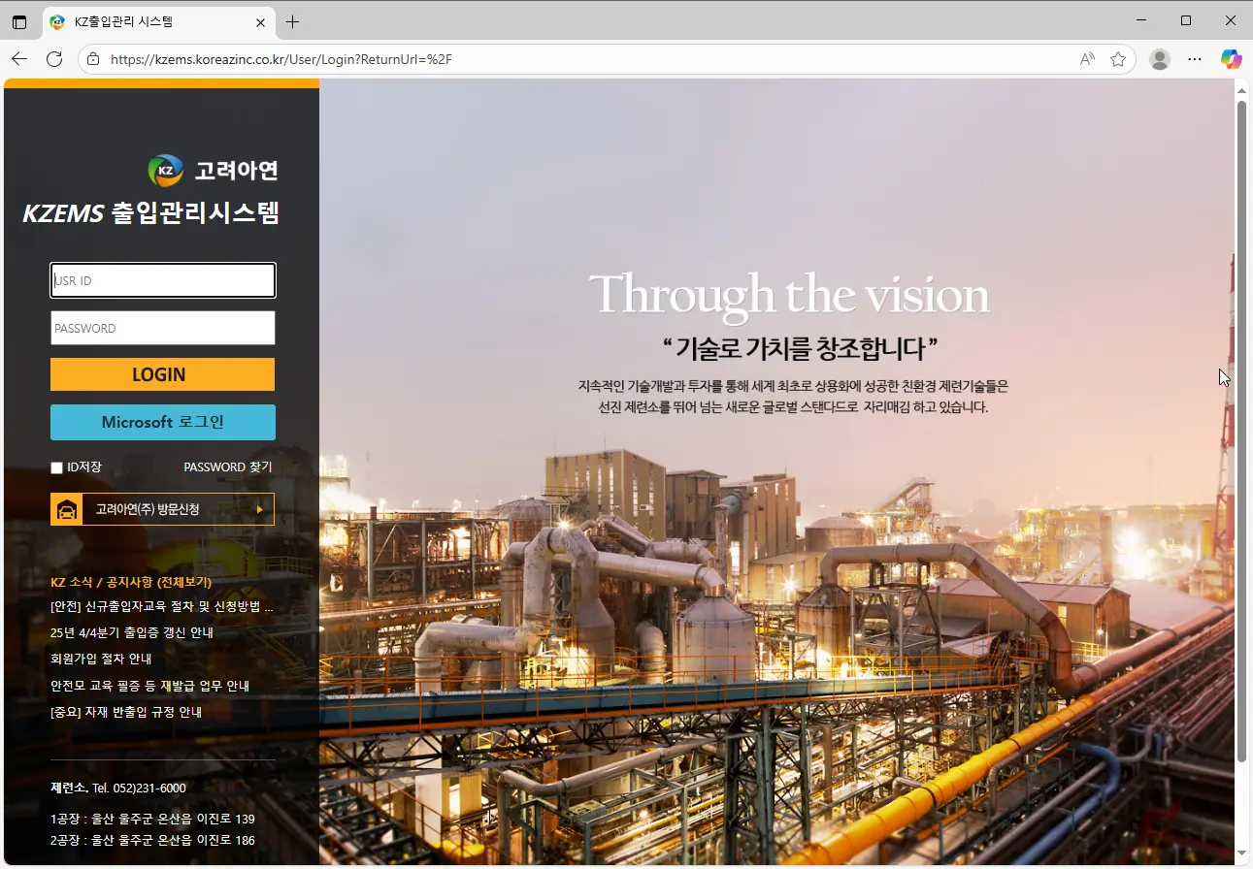
Task: Open Copilot in the browser toolbar
Action: point(1231,58)
